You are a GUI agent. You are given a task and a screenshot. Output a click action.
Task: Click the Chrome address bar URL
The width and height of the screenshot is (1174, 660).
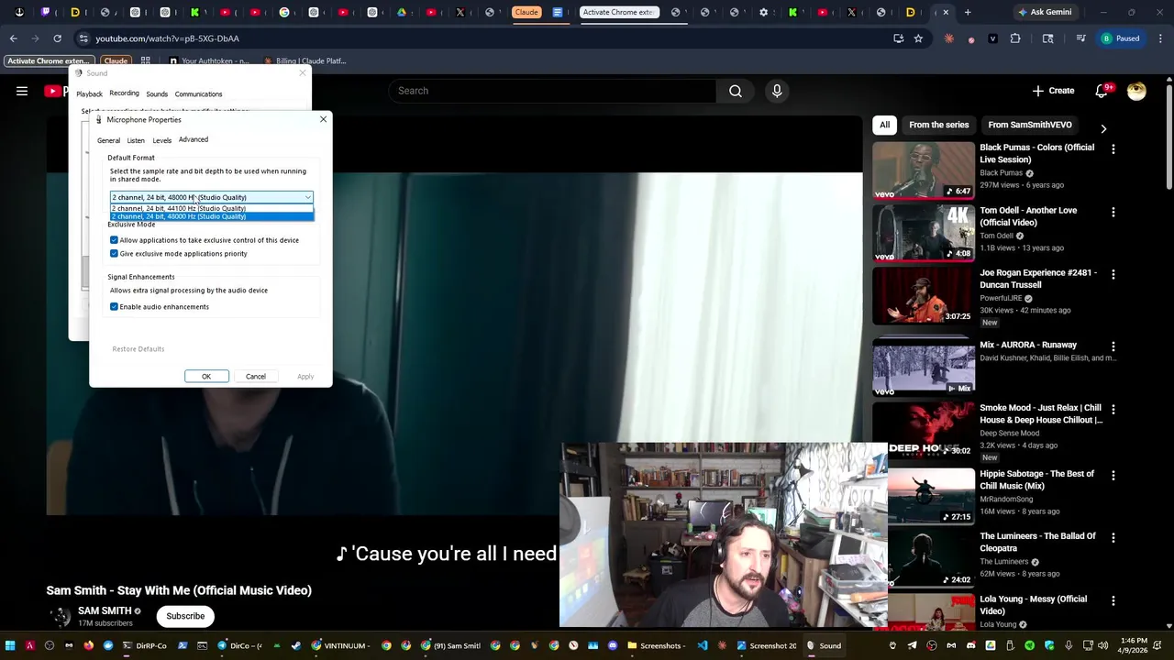[x=168, y=38]
